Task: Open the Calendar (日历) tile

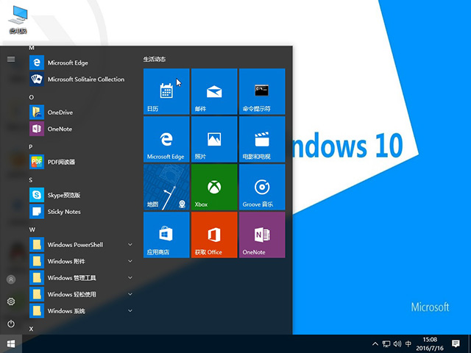Action: click(x=166, y=91)
